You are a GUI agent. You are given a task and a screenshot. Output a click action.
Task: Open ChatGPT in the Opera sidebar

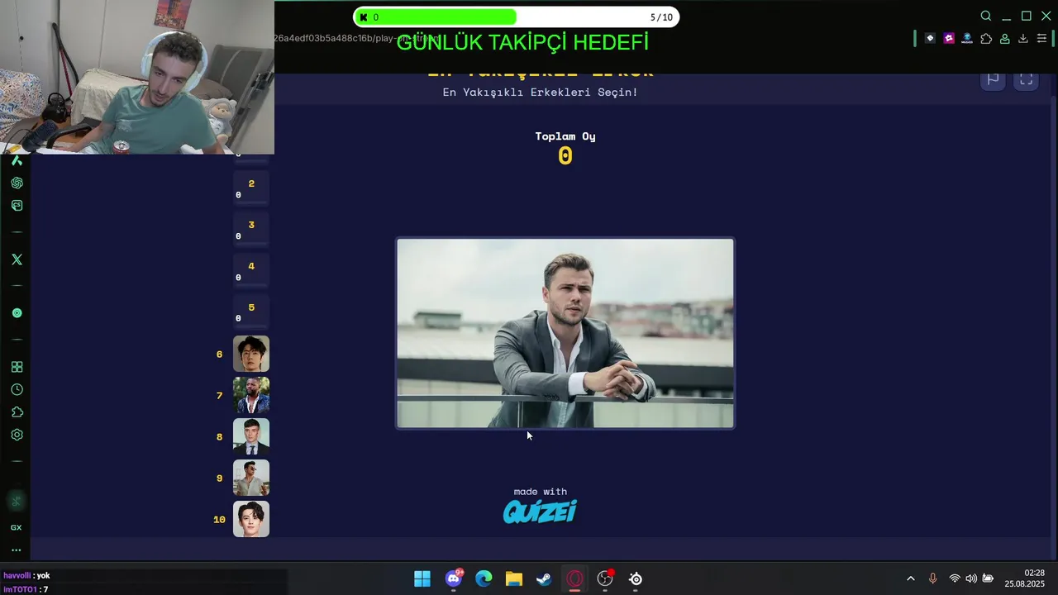click(17, 183)
